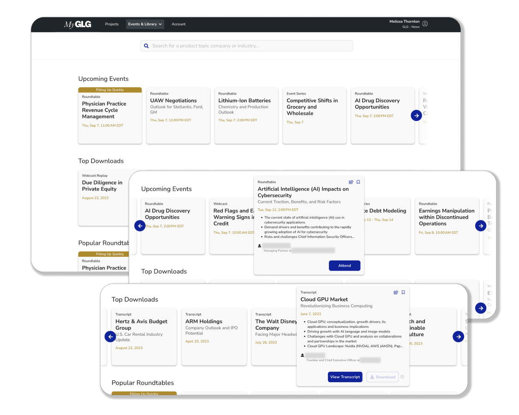519x415 pixels.
Task: Select the Lithium-Ion Batteries roundtable card
Action: pyautogui.click(x=246, y=115)
